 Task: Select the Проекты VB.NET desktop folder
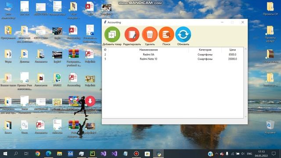[x=270, y=34]
